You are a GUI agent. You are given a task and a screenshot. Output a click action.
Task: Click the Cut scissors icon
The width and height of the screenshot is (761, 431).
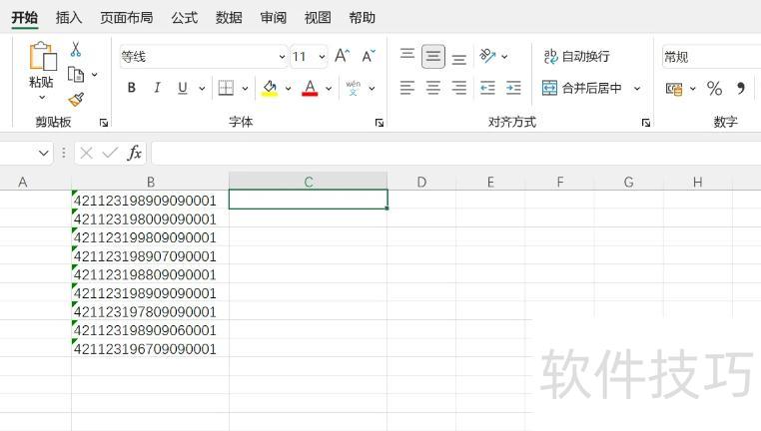tap(76, 49)
